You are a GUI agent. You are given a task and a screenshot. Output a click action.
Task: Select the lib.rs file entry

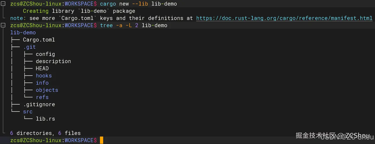coord(45,119)
